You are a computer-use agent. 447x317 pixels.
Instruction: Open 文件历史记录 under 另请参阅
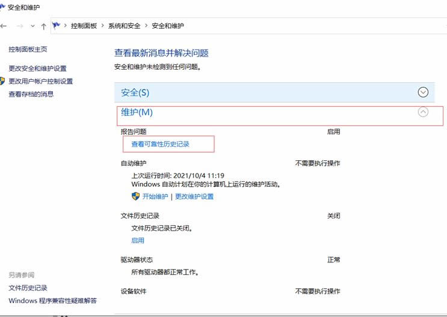click(x=28, y=288)
